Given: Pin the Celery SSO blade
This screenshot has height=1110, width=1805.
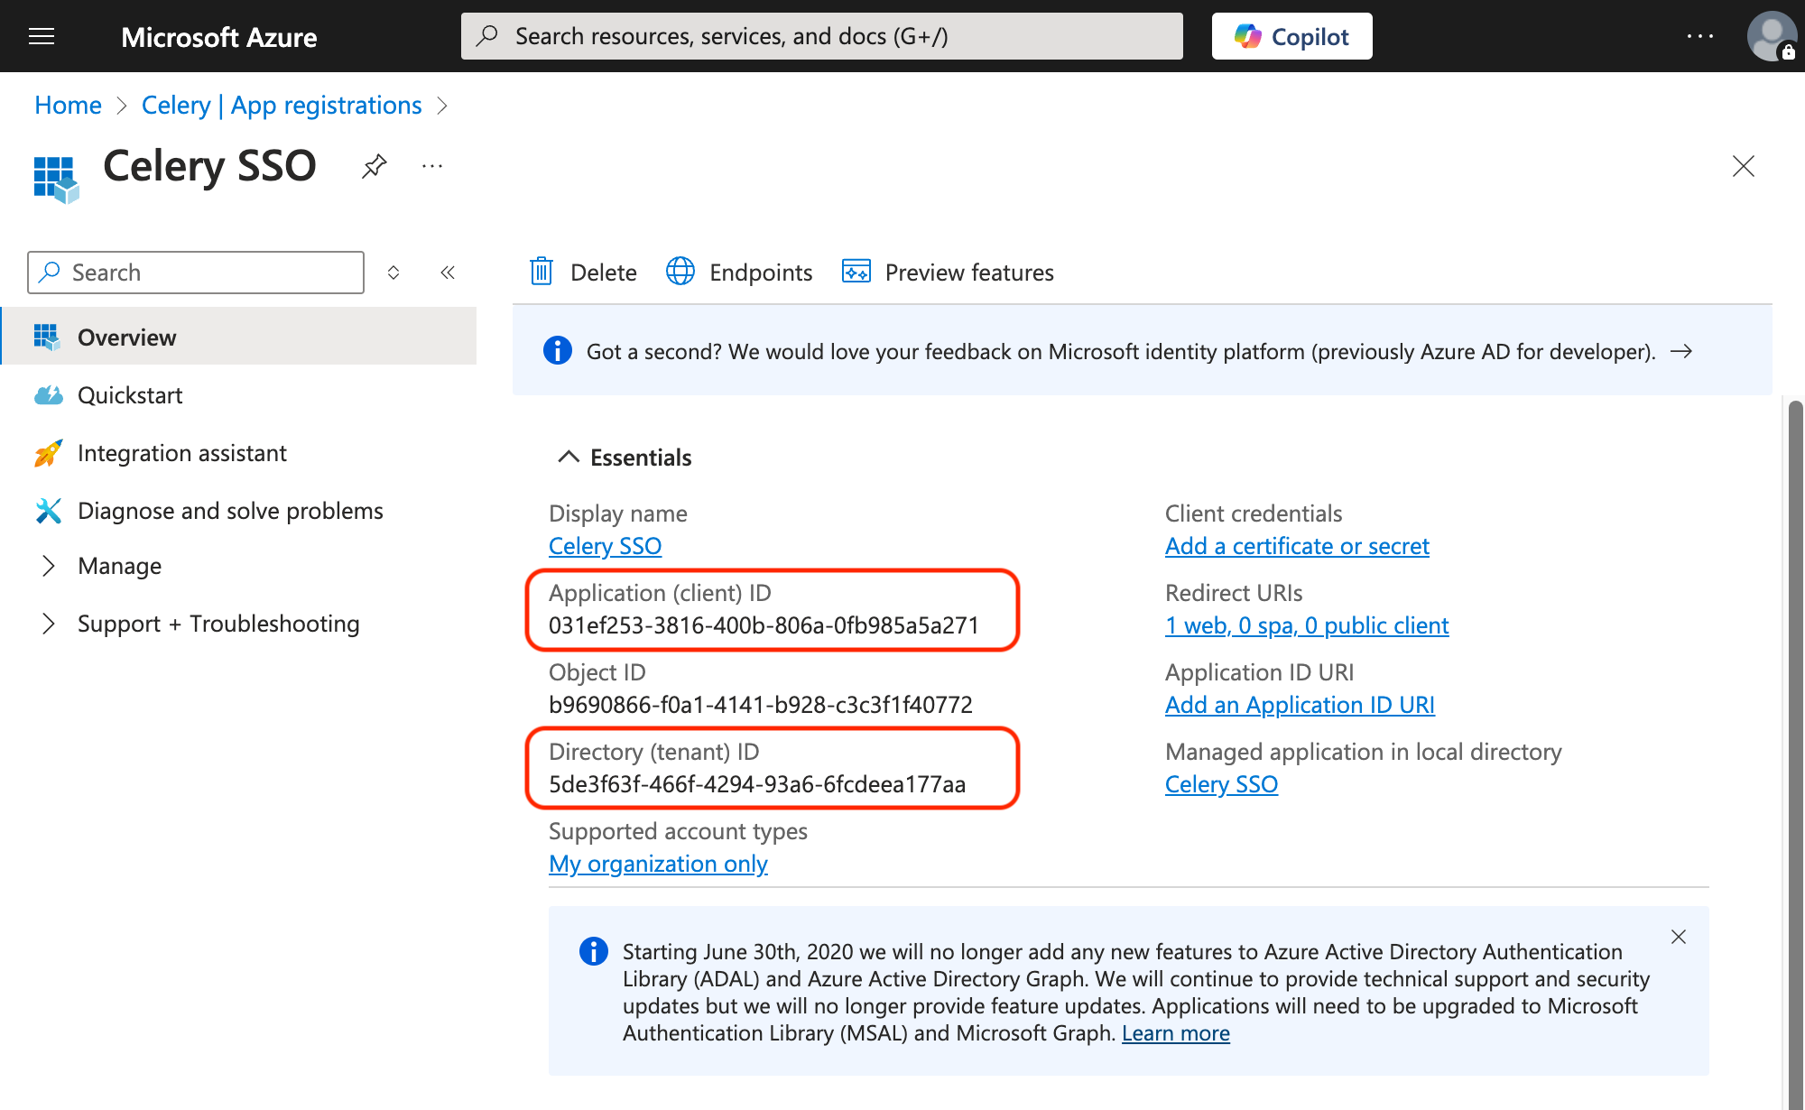Looking at the screenshot, I should tap(374, 166).
